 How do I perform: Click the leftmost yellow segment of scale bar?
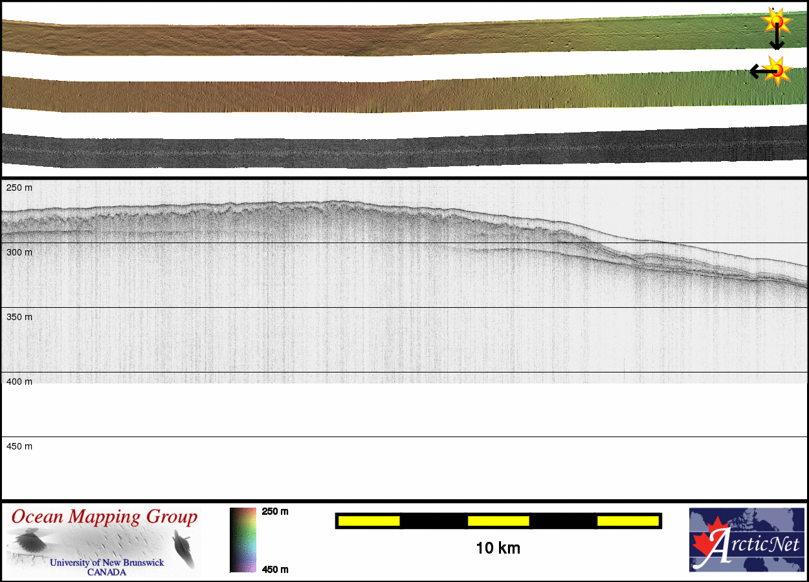point(368,521)
